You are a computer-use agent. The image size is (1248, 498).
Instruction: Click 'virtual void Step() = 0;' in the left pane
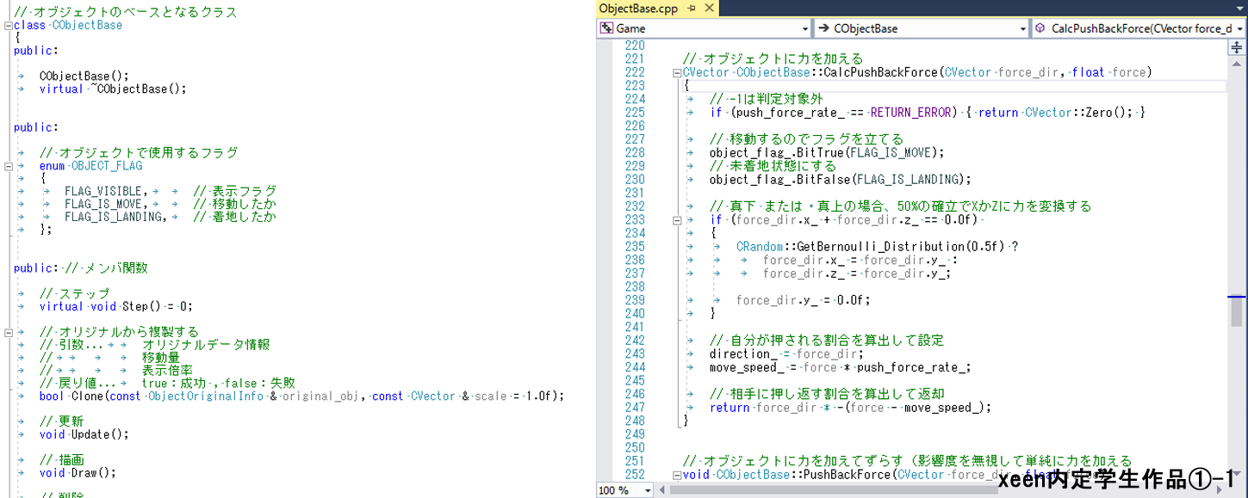[116, 307]
